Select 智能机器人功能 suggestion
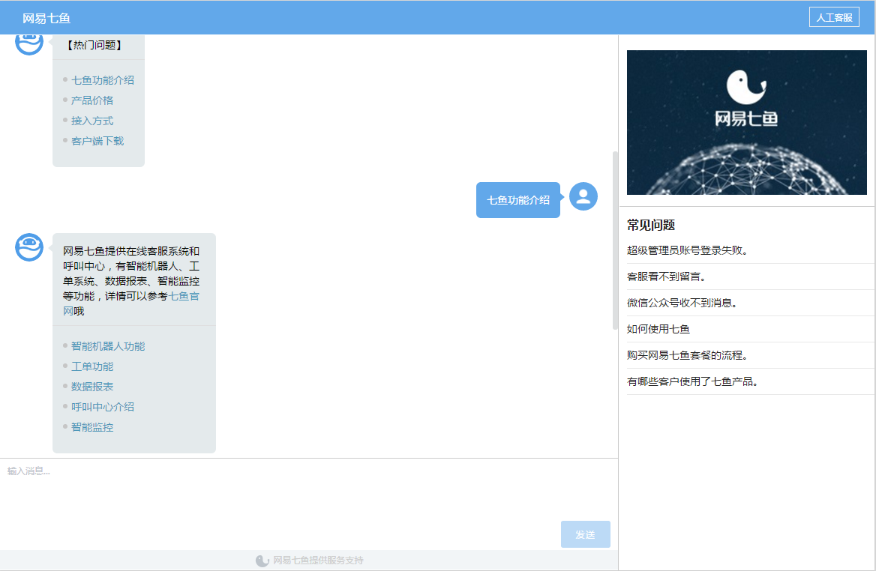 [108, 346]
